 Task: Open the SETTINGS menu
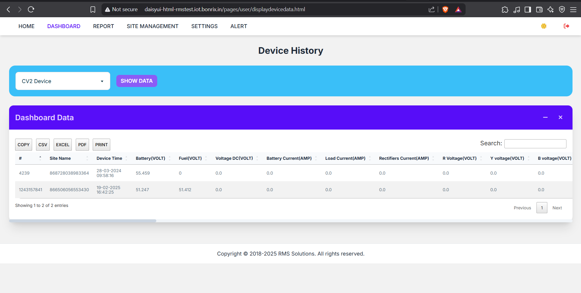click(x=204, y=26)
